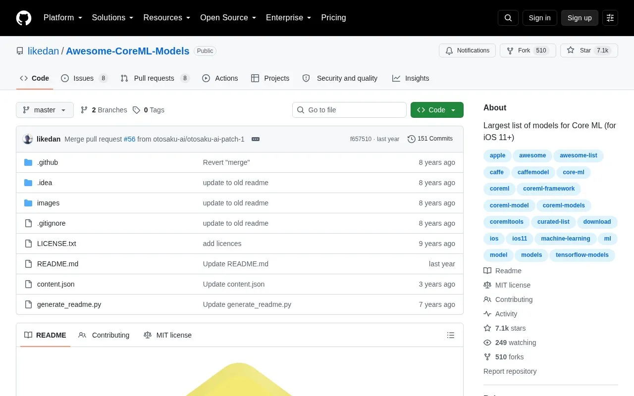Expand the Solutions menu
The width and height of the screenshot is (634, 396).
(x=113, y=18)
